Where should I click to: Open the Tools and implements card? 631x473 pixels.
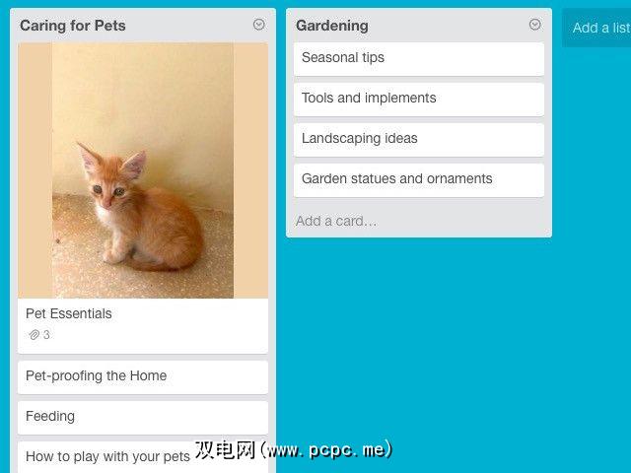click(x=419, y=100)
